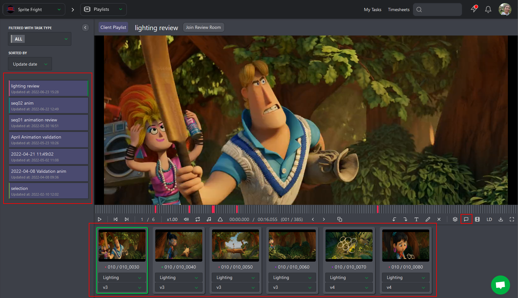Switch the LD definition toggle

coord(489,219)
